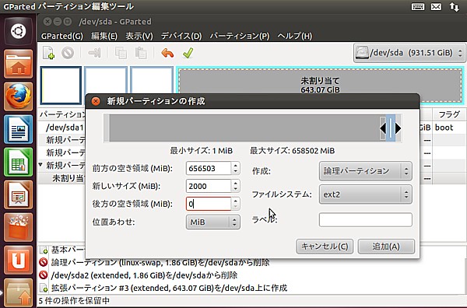Image resolution: width=467 pixels, height=308 pixels.
Task: Open the 表示(V) menu
Action: pyautogui.click(x=139, y=36)
